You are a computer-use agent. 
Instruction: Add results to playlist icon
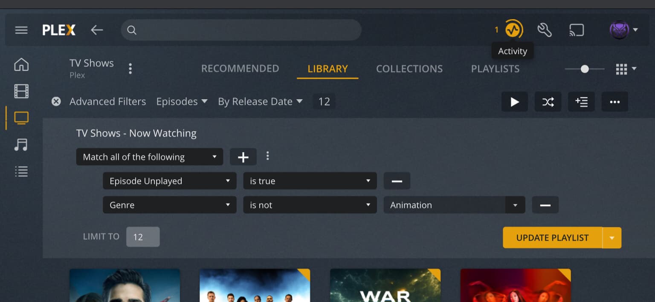581,102
